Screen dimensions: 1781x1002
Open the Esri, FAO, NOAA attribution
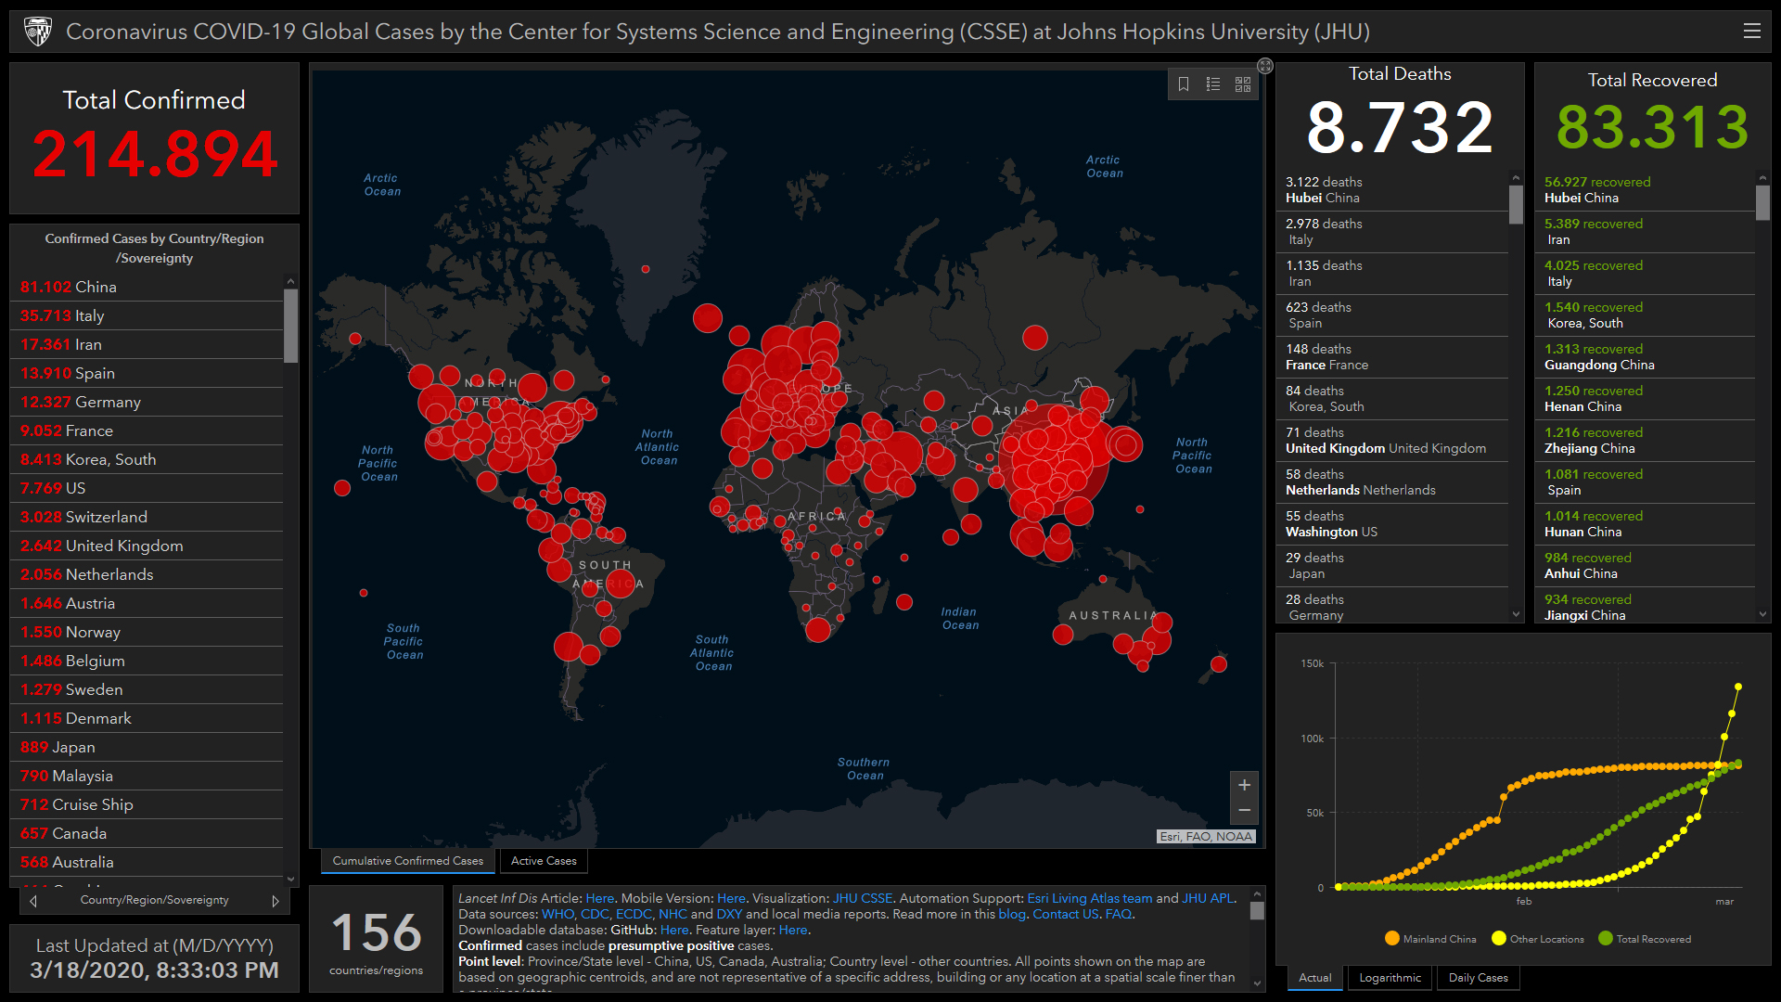[x=1206, y=836]
